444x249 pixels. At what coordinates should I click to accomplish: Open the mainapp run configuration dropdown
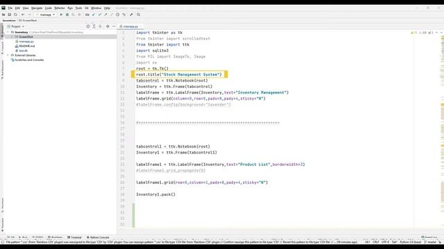click(45, 15)
